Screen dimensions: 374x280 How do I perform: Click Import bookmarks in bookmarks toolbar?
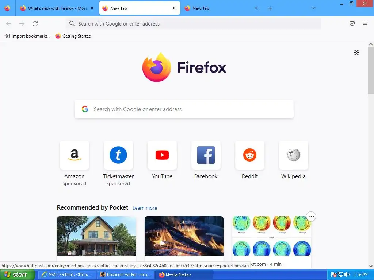tap(28, 36)
